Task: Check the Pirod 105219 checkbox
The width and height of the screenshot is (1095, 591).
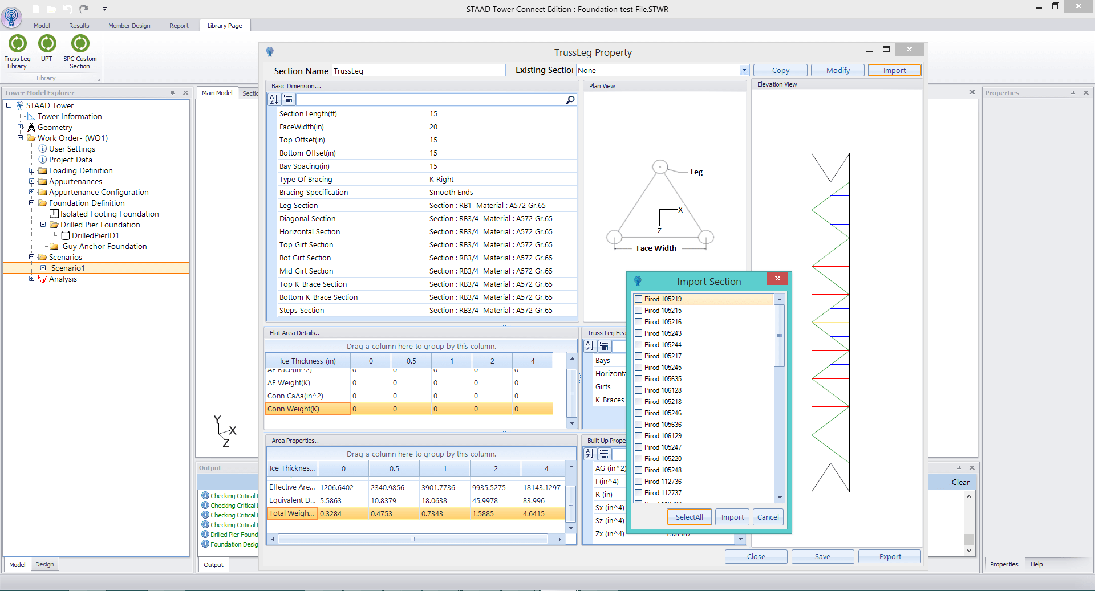Action: coord(639,299)
